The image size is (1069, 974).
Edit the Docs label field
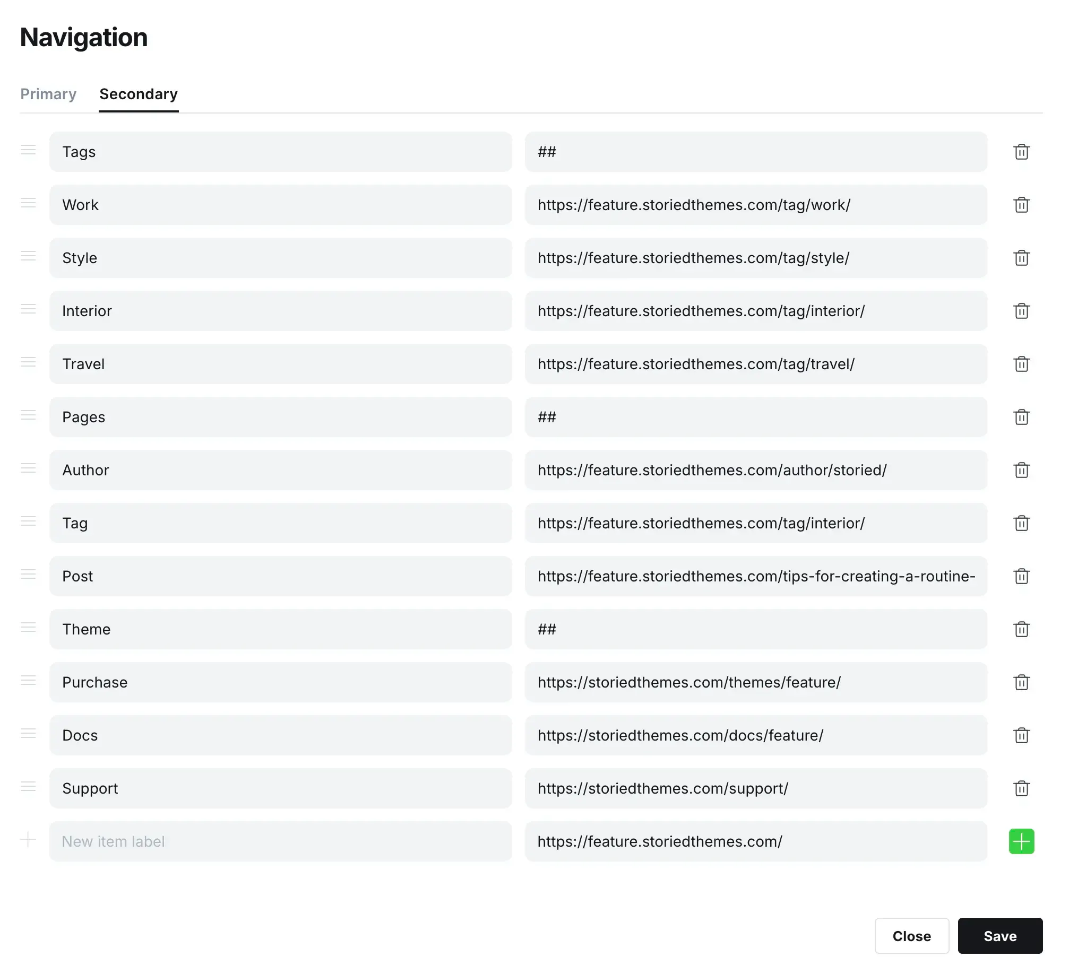280,735
